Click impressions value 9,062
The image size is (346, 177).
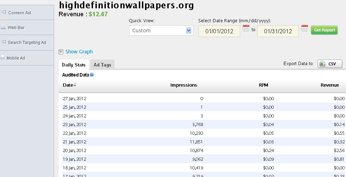[198, 159]
